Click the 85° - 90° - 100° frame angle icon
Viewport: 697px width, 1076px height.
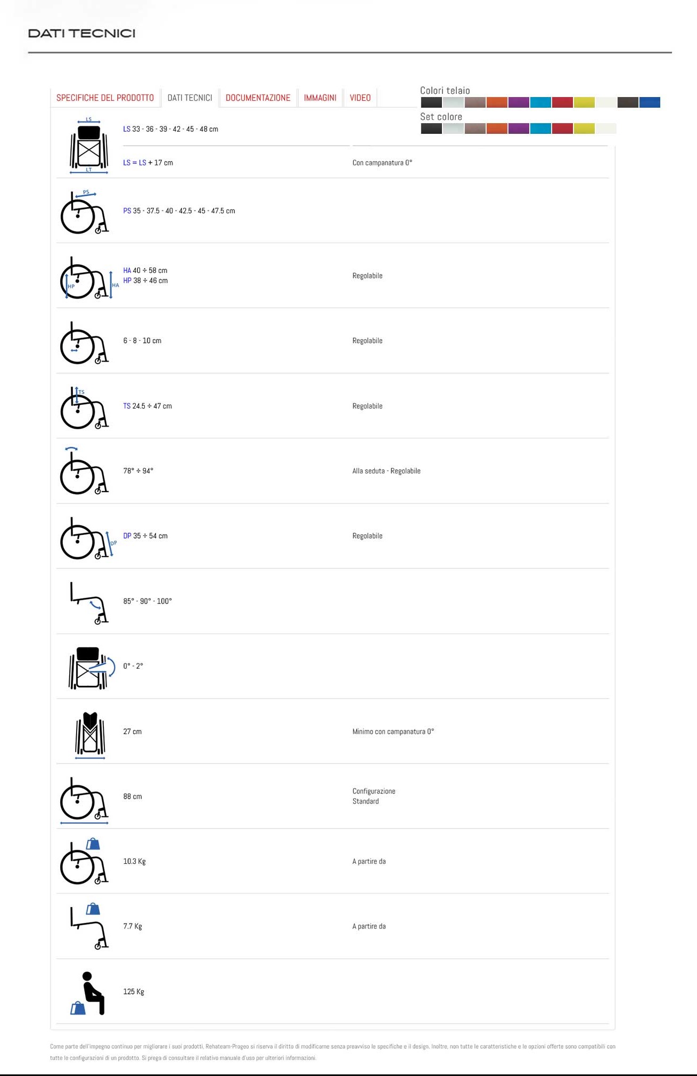click(89, 603)
